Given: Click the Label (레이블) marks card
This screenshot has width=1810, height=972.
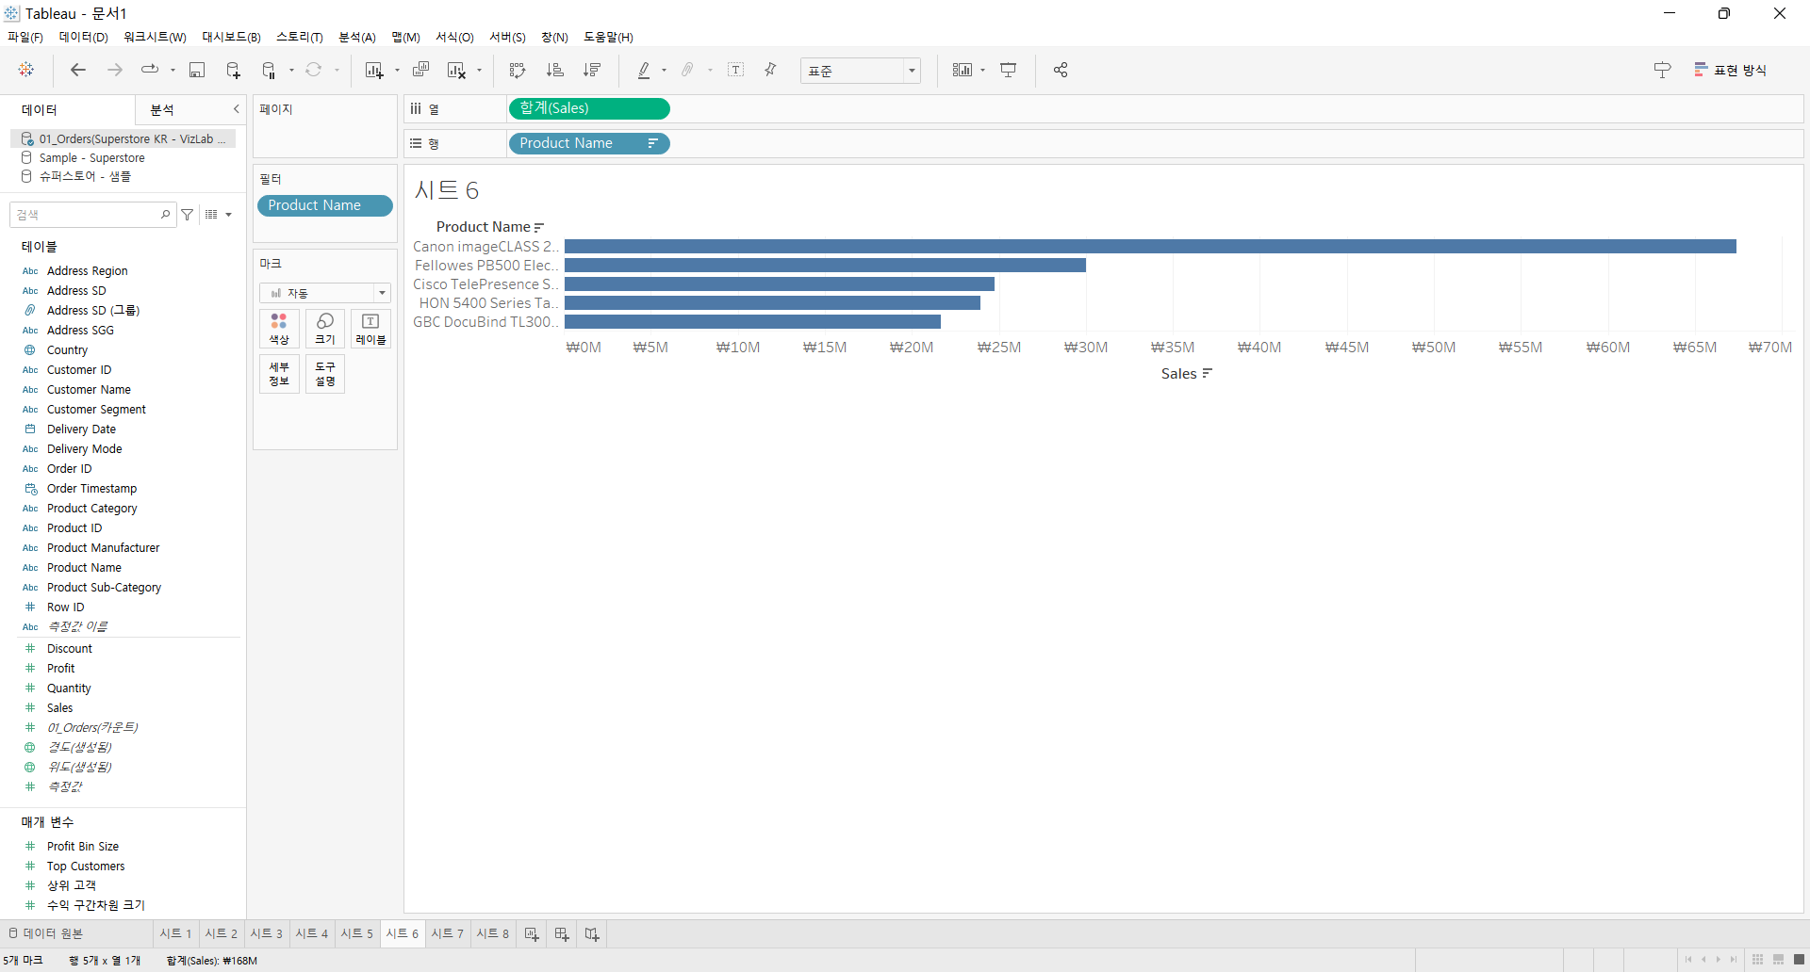Looking at the screenshot, I should pos(370,329).
